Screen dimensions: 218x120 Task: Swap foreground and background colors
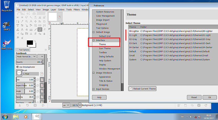coord(35,41)
